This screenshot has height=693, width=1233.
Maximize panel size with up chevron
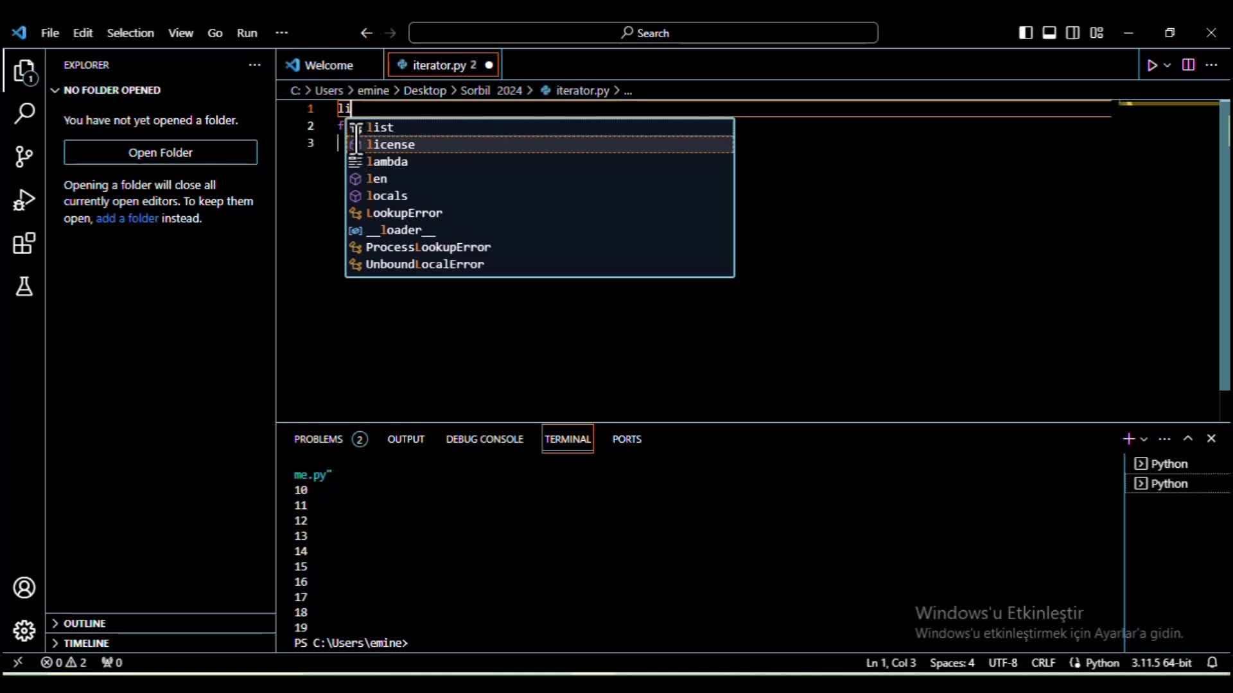click(1188, 438)
